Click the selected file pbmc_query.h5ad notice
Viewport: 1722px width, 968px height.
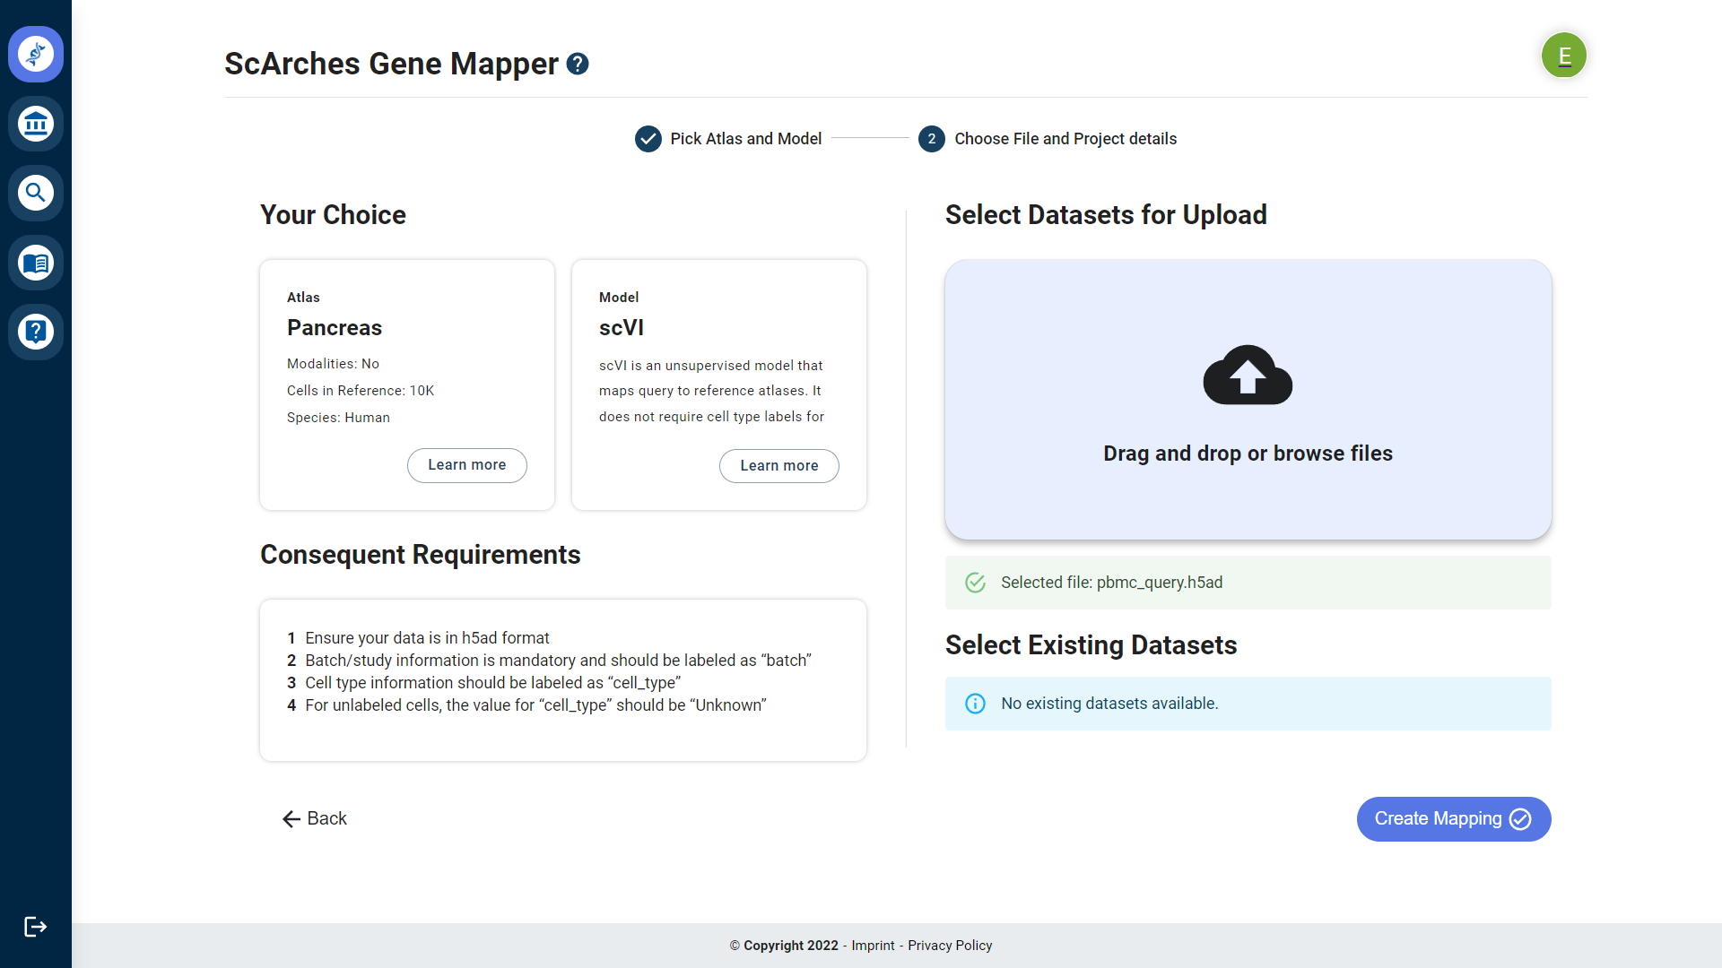click(1248, 583)
